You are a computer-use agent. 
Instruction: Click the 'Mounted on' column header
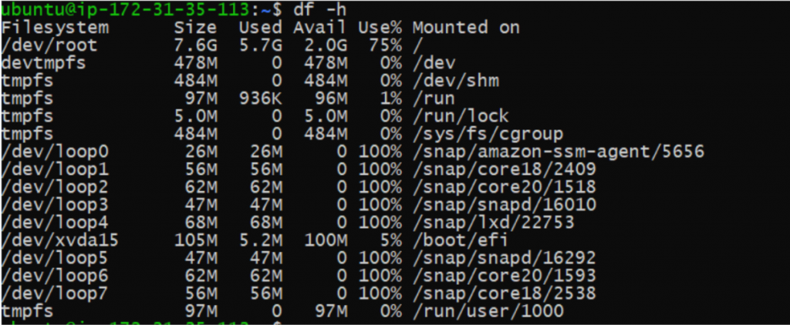[x=466, y=27]
